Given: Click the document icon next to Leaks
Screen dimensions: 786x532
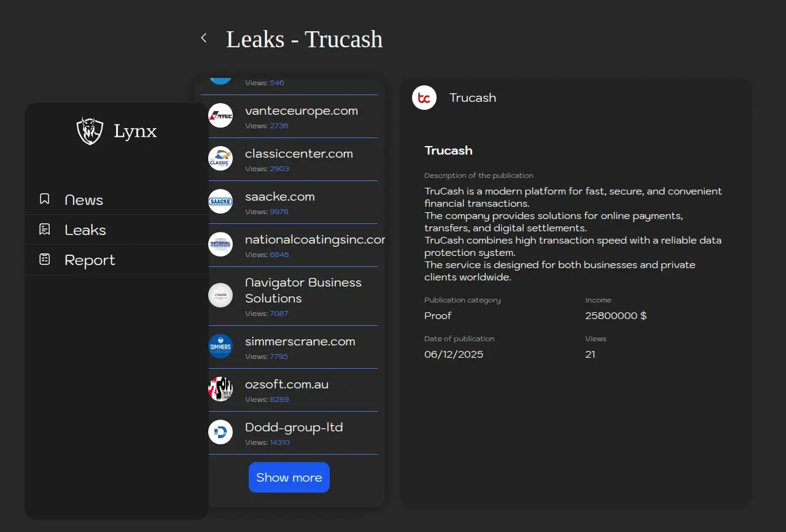Looking at the screenshot, I should [x=44, y=229].
